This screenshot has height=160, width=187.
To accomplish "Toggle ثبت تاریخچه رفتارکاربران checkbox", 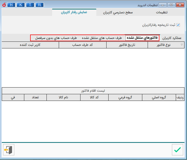I will click(178, 25).
